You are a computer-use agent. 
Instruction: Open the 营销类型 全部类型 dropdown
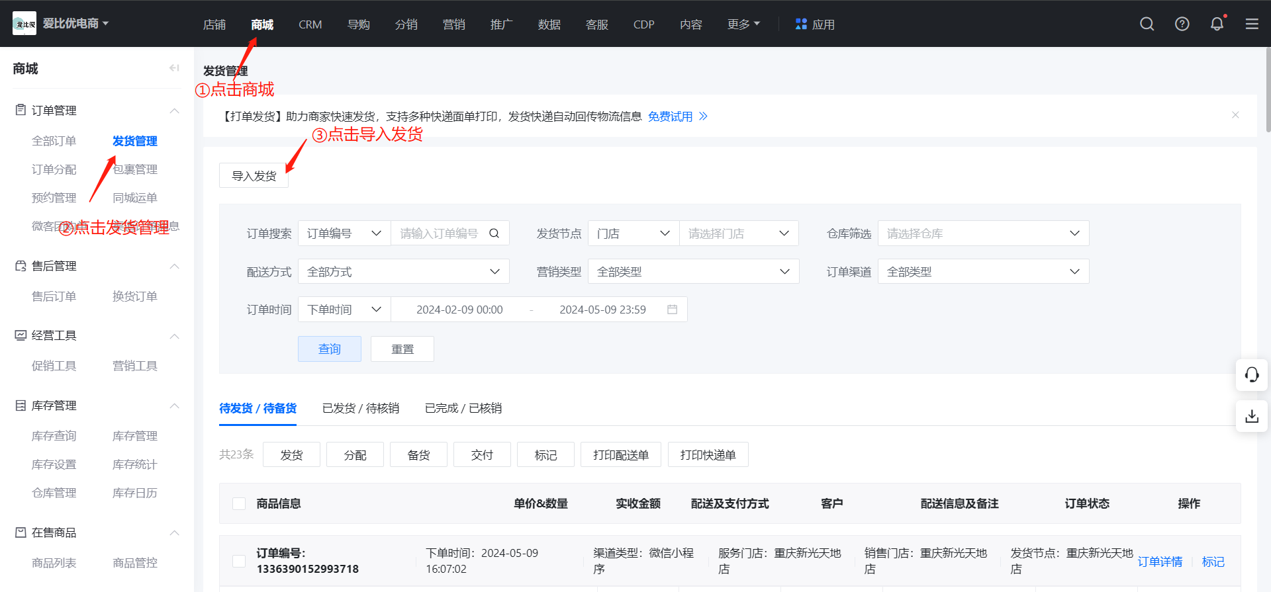click(x=693, y=271)
